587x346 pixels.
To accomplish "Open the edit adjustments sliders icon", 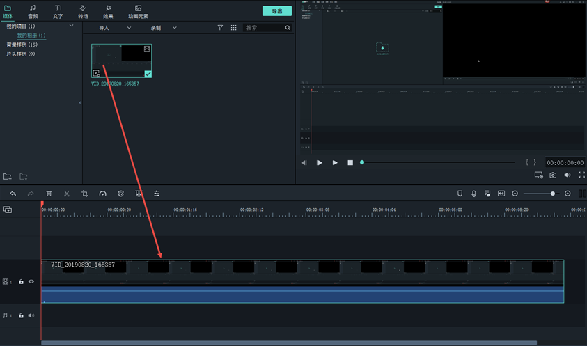I will tap(157, 194).
